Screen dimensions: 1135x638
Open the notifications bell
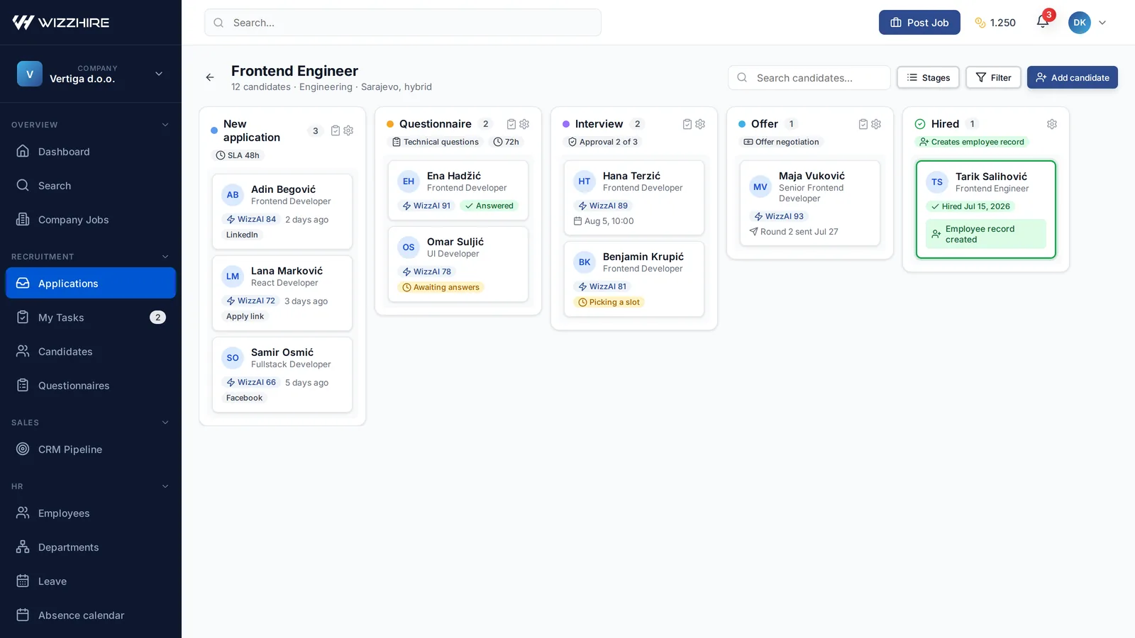[1042, 22]
